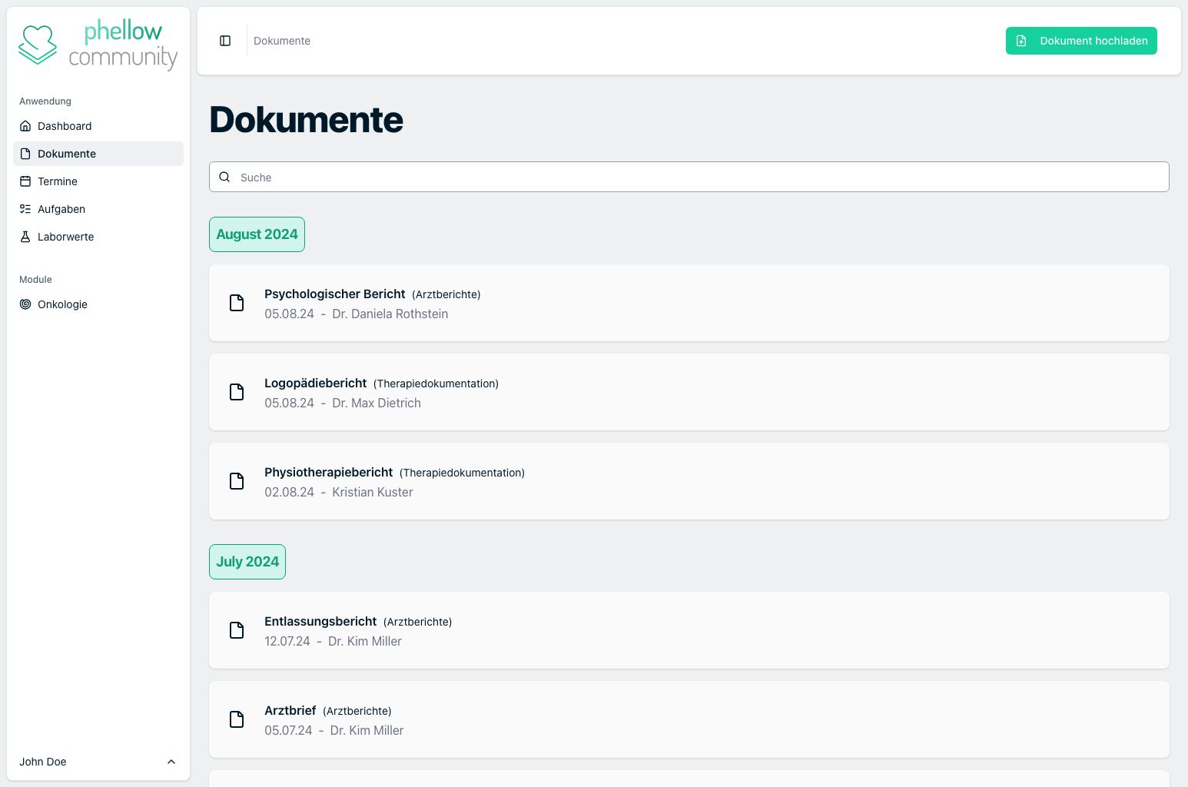Go to Termine in the sidebar
Image resolution: width=1188 pixels, height=787 pixels.
[98, 181]
